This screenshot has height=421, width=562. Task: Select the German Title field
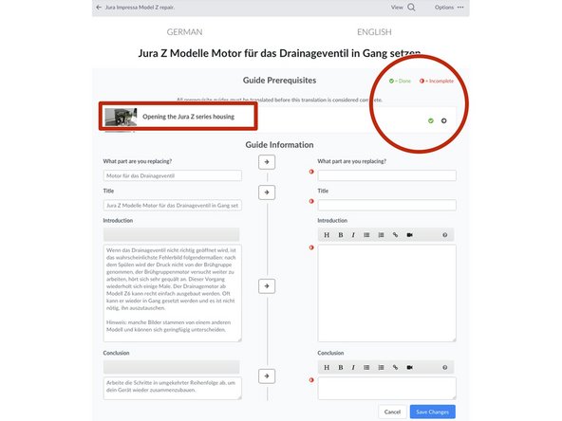[x=173, y=206]
